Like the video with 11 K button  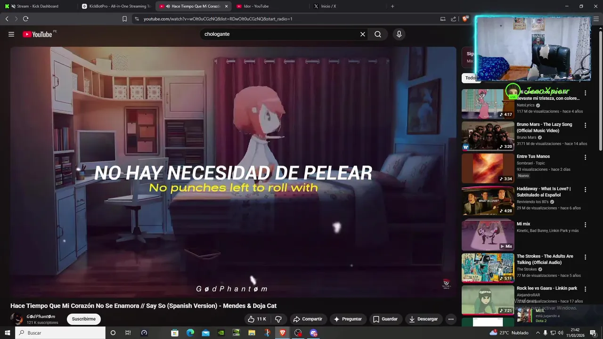257,319
